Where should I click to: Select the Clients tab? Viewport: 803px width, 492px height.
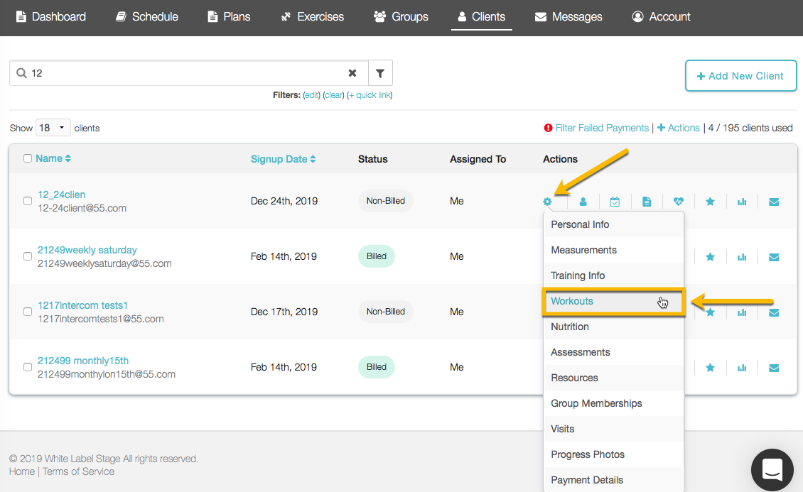click(481, 17)
